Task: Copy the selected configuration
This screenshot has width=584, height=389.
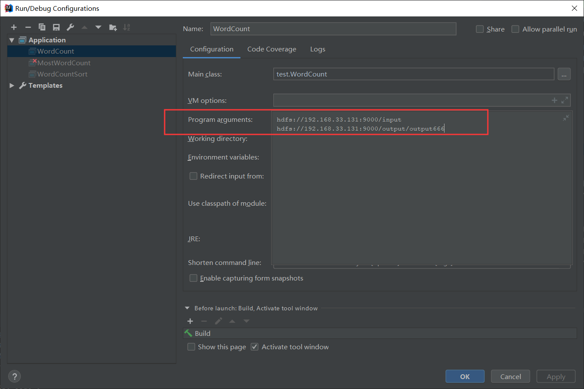Action: pyautogui.click(x=42, y=27)
